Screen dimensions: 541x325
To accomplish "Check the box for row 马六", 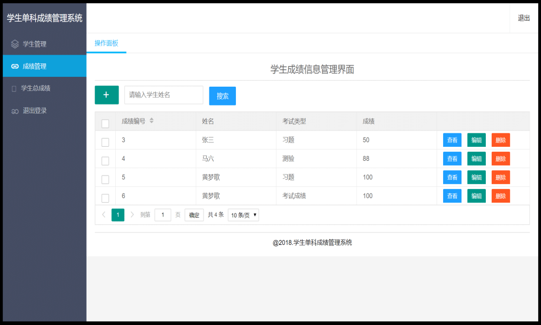I will [105, 160].
